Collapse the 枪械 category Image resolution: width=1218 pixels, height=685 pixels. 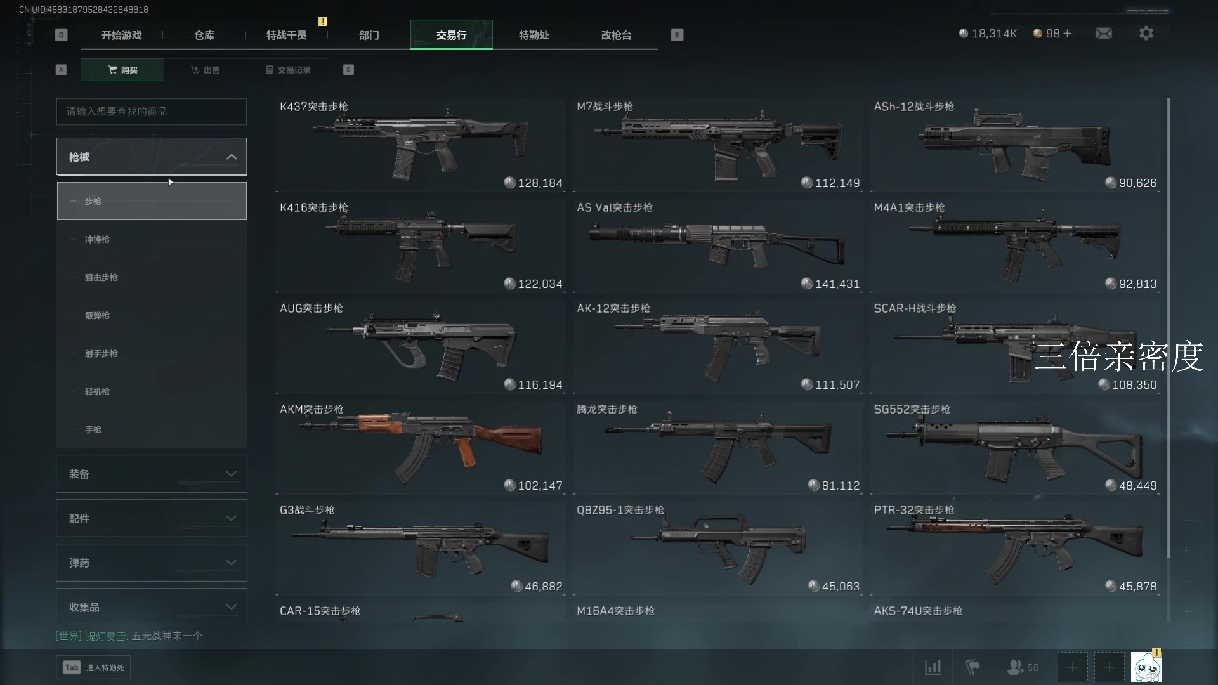point(151,157)
